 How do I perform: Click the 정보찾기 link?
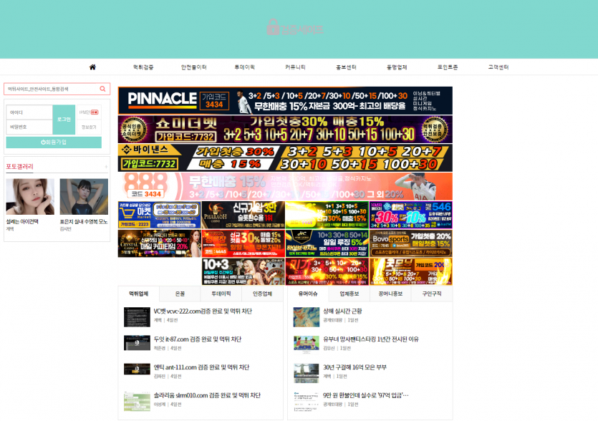click(89, 127)
